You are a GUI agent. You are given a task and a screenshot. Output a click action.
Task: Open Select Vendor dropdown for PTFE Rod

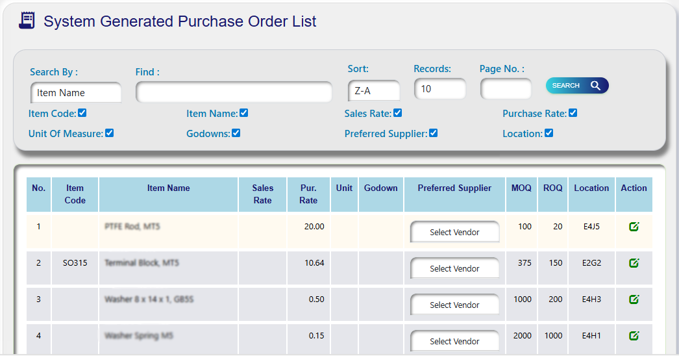pos(454,232)
